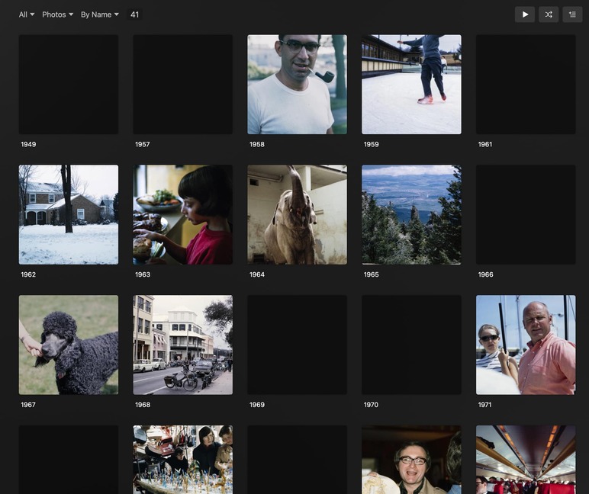
Task: Open the 1949 album thumbnail
Action: coord(69,85)
